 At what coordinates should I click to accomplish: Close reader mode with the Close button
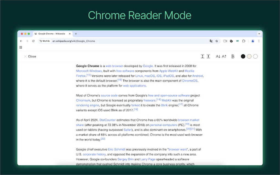(x=30, y=56)
